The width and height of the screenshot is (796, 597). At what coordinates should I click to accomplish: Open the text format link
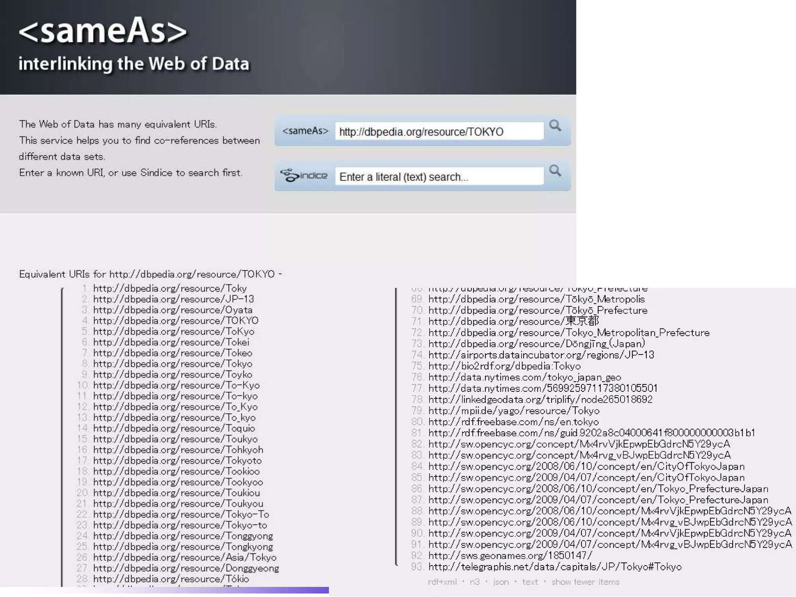click(x=530, y=582)
